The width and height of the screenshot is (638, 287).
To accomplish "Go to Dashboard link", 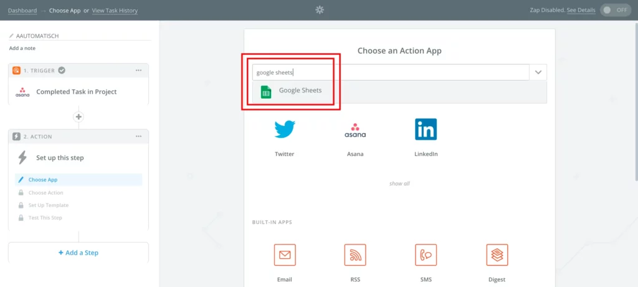I will (x=22, y=10).
